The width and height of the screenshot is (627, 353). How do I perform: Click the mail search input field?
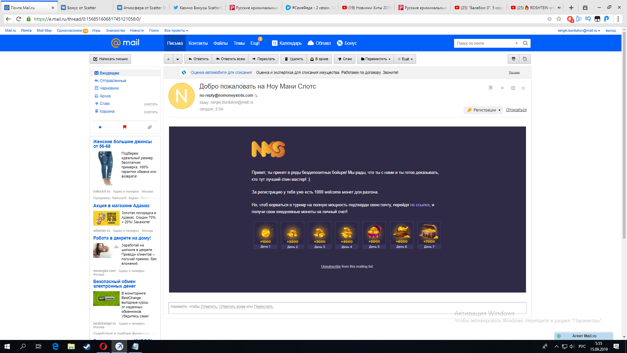coord(484,43)
